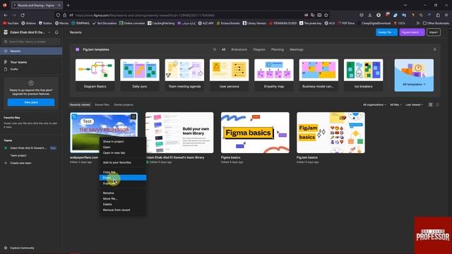Viewport: 452px width, 254px height.
Task: Close the FigJam templates panel
Action: [x=435, y=49]
